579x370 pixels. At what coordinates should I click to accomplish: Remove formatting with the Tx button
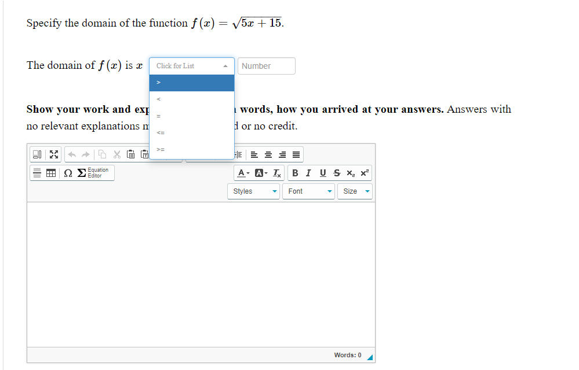pyautogui.click(x=275, y=172)
